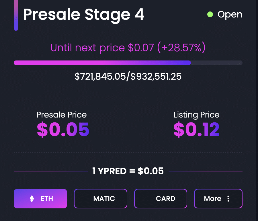Click the Presale Price label
This screenshot has width=258, height=221.
coord(62,115)
